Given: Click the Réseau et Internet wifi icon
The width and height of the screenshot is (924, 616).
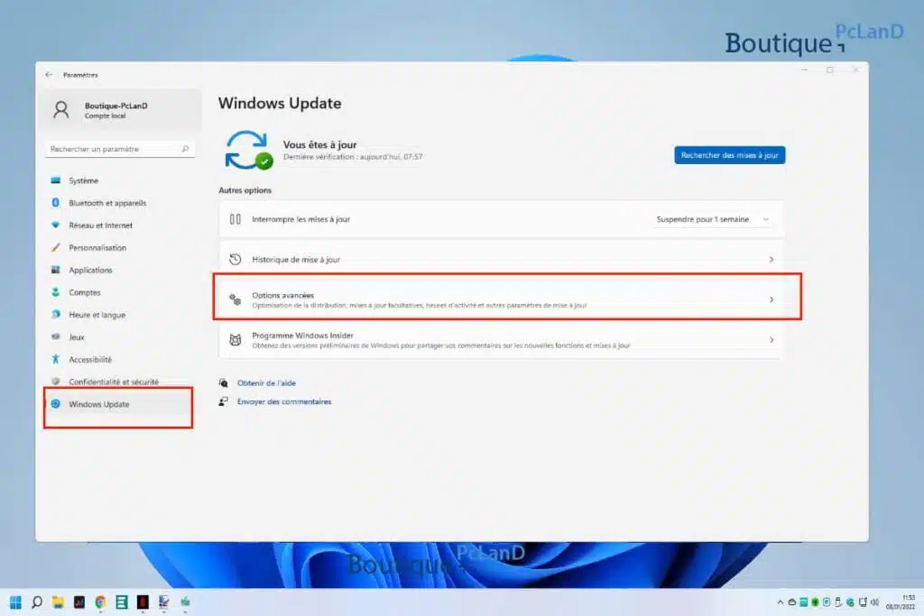Looking at the screenshot, I should pyautogui.click(x=55, y=225).
